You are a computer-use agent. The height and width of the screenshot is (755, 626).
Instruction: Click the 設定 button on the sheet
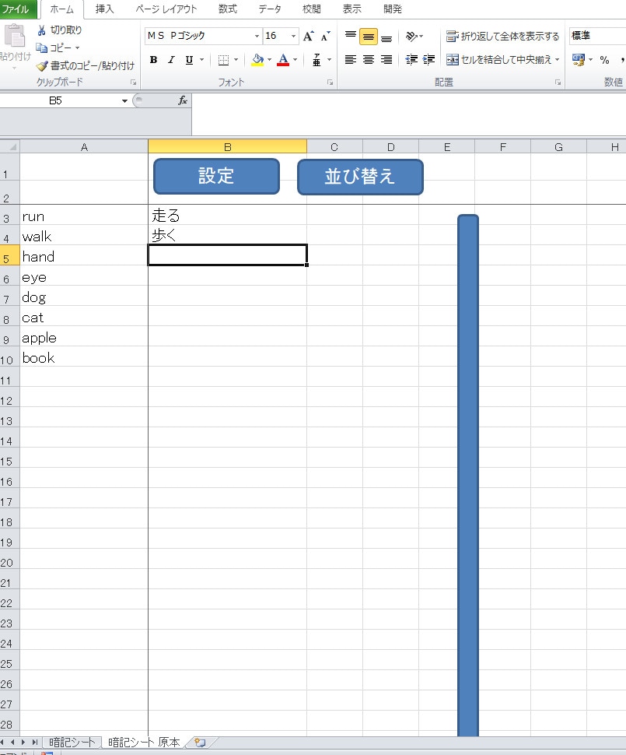[x=216, y=176]
